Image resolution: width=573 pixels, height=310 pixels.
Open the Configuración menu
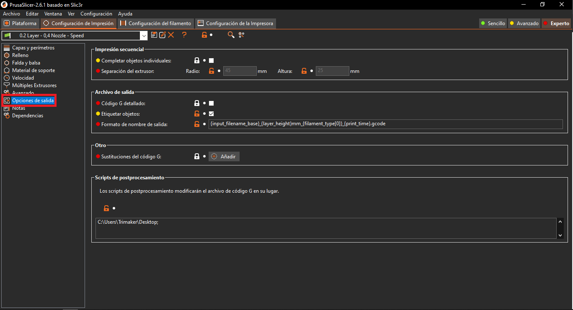(96, 14)
